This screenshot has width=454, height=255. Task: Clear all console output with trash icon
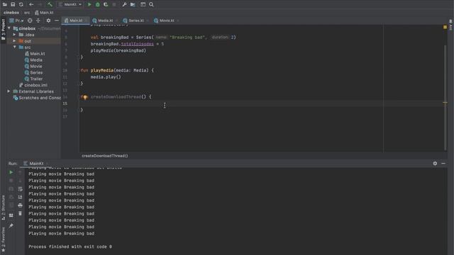pyautogui.click(x=20, y=213)
